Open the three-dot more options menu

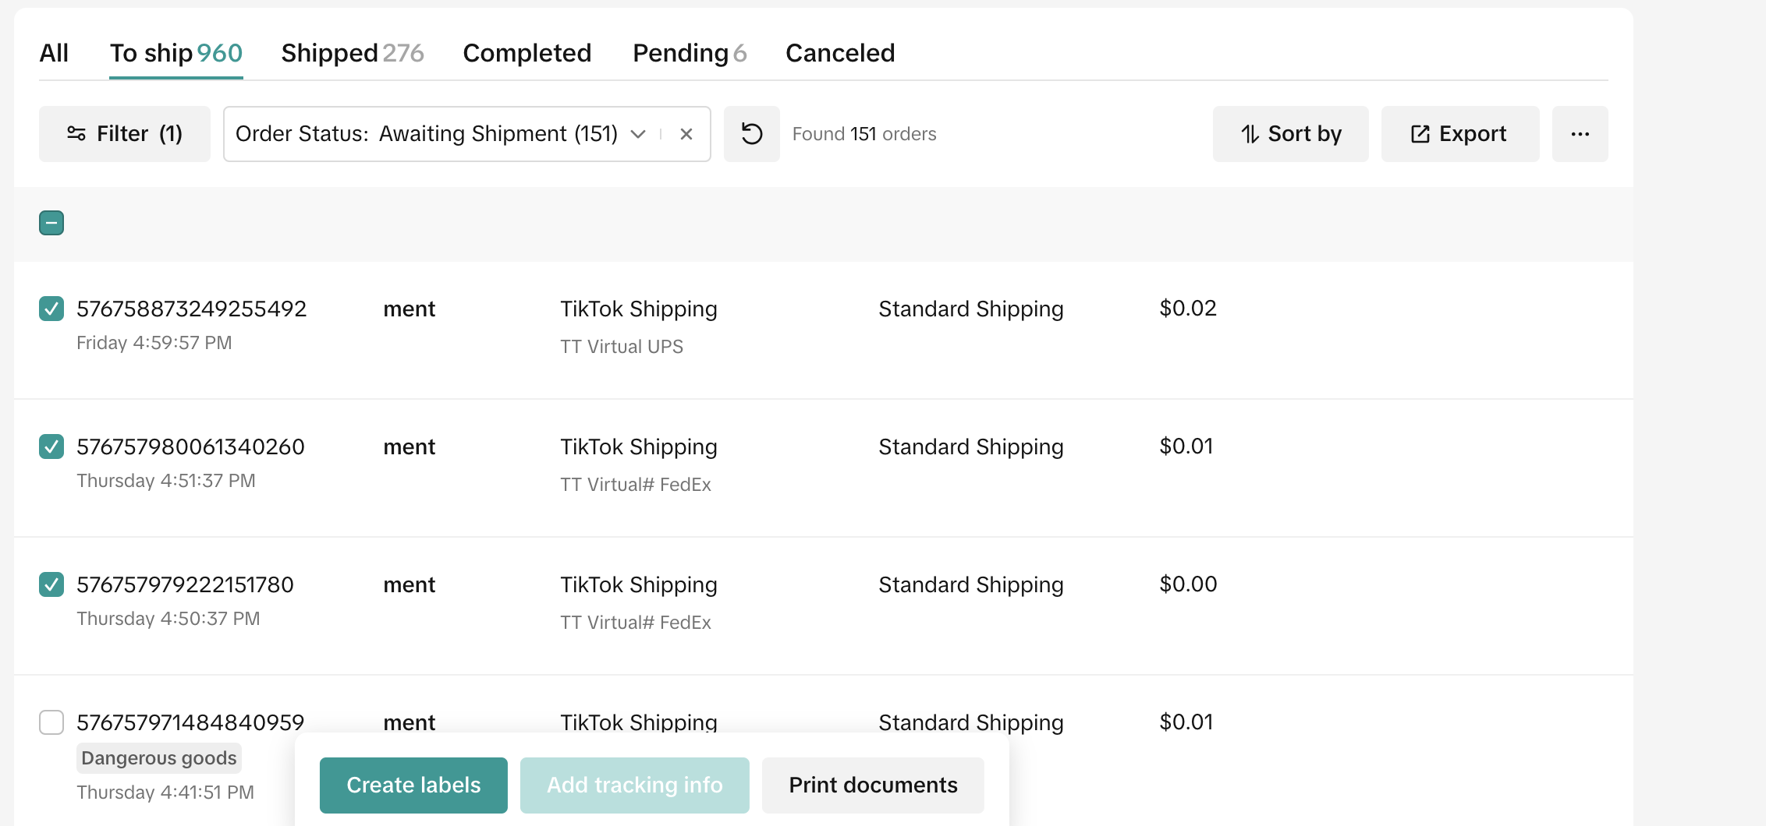pyautogui.click(x=1580, y=134)
